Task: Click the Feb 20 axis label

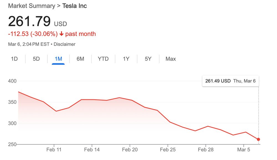Action: click(130, 149)
